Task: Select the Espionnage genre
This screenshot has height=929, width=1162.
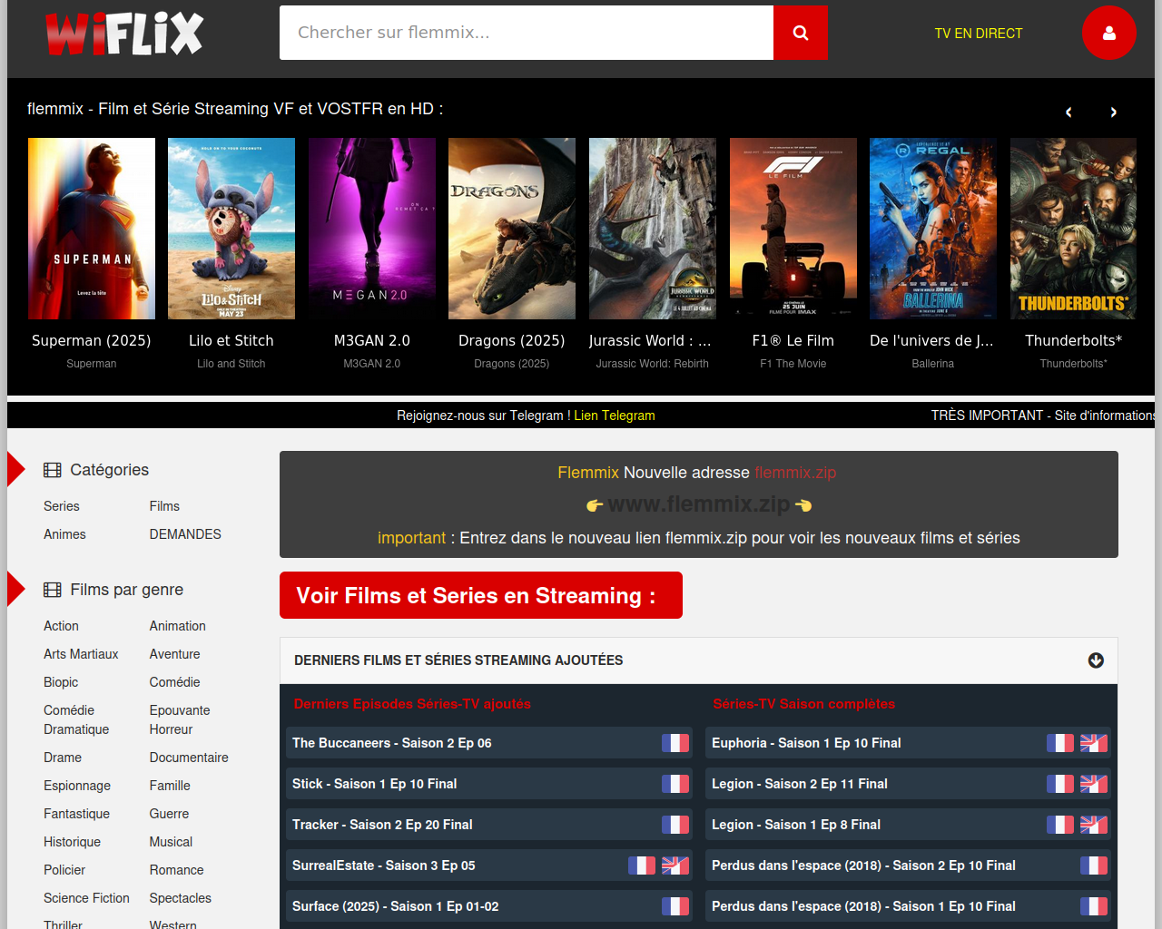Action: [77, 786]
